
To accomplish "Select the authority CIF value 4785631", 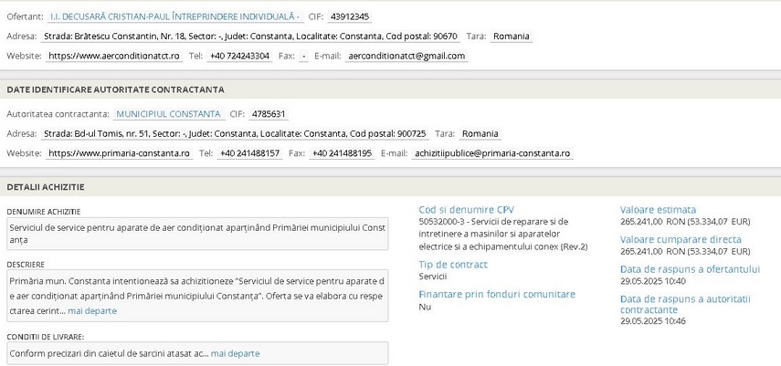I will tap(269, 114).
